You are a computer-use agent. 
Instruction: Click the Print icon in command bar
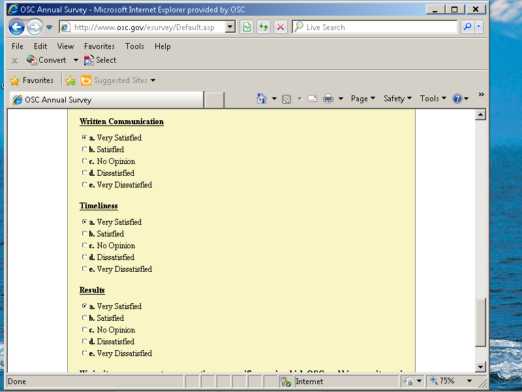(x=328, y=99)
